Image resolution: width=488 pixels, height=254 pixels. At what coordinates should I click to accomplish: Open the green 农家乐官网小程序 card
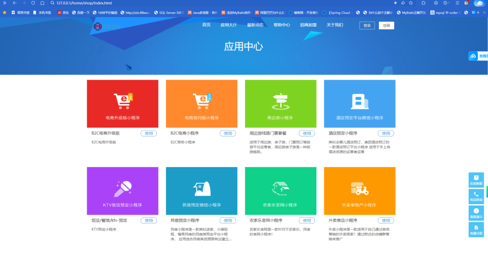click(281, 191)
